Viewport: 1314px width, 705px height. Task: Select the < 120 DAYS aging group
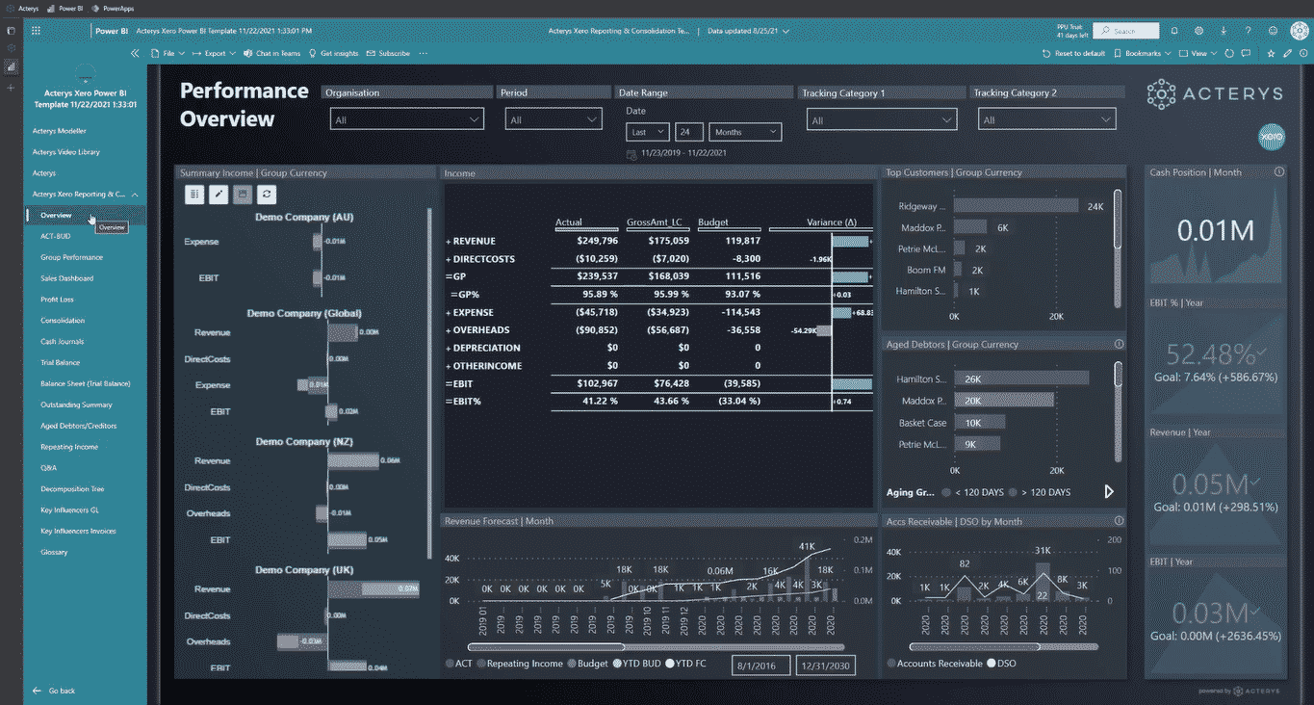tap(974, 492)
